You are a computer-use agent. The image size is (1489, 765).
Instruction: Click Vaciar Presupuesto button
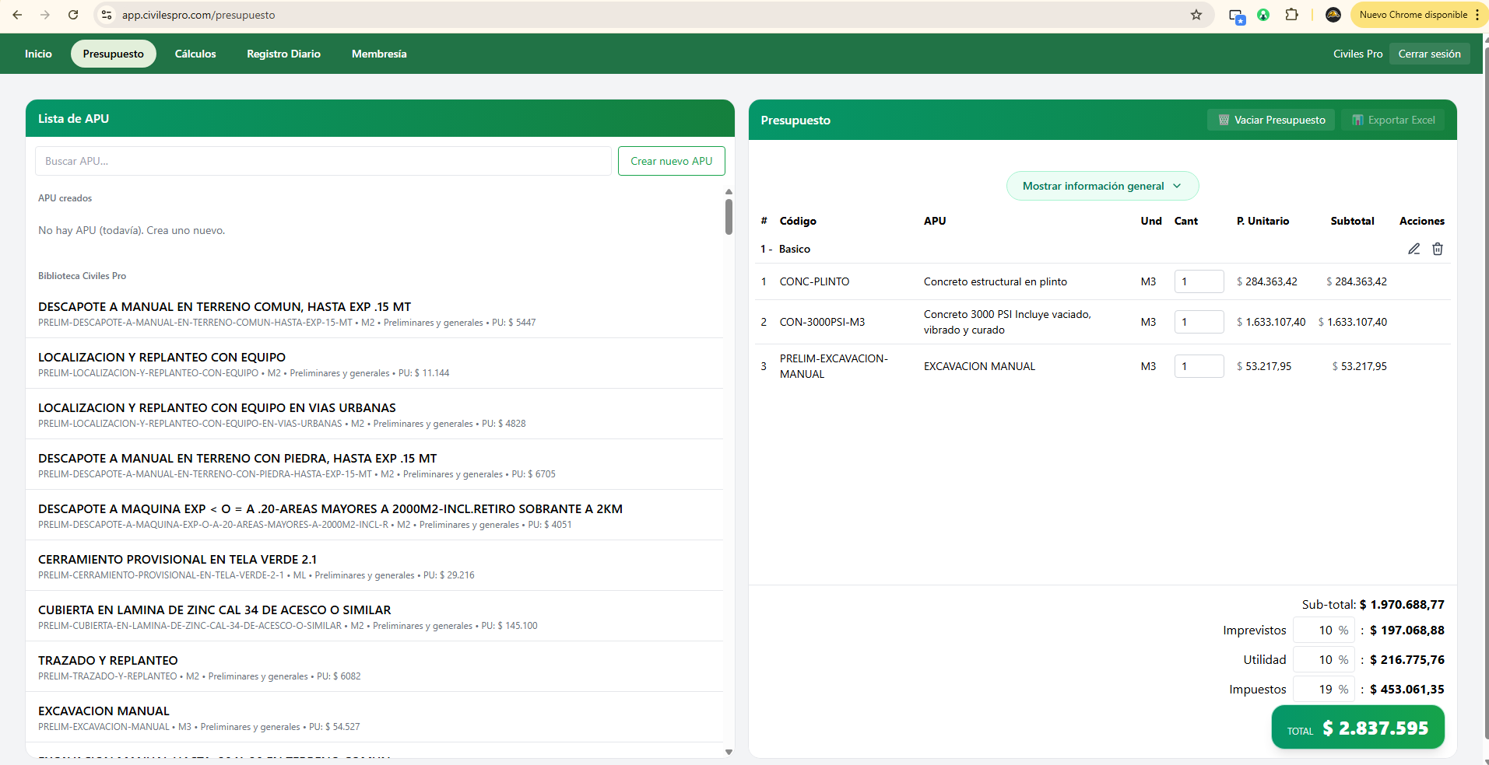1271,120
